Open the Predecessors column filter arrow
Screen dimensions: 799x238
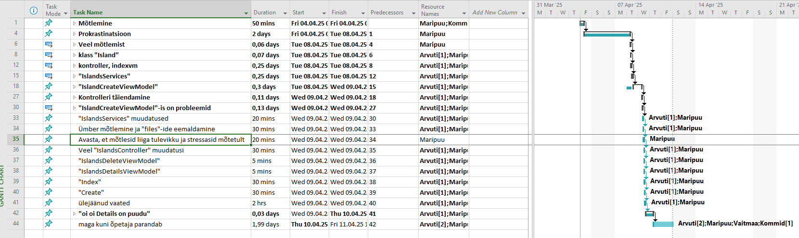tap(413, 13)
